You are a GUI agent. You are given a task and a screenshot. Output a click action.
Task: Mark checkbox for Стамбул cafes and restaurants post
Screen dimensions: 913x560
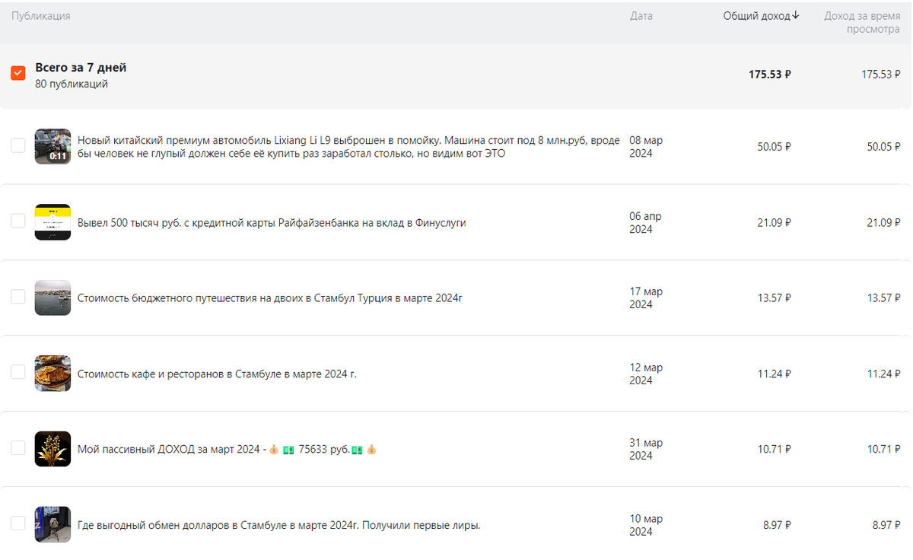[18, 373]
